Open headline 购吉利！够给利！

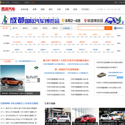coord(67,60)
